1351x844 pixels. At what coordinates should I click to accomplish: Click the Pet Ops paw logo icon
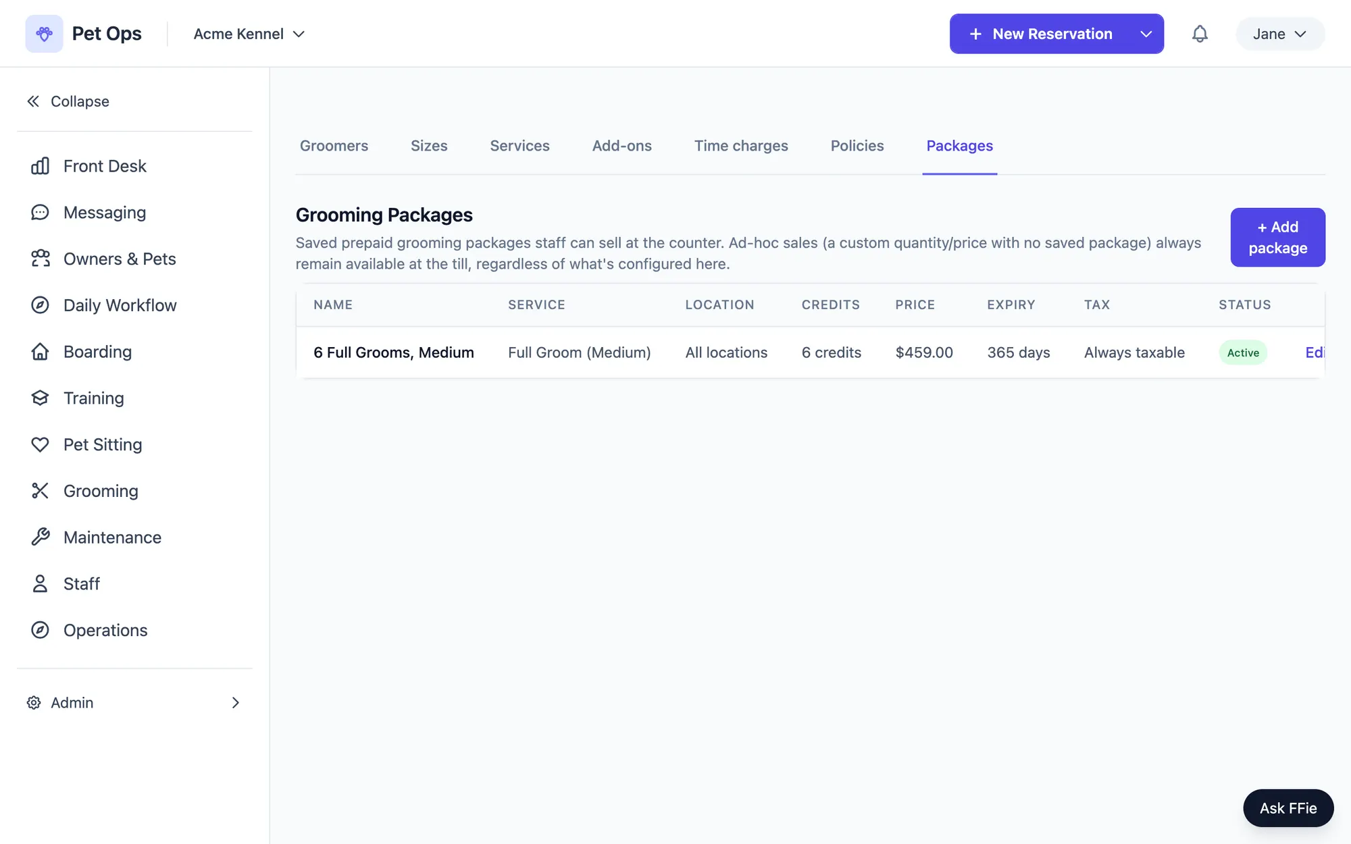(44, 34)
